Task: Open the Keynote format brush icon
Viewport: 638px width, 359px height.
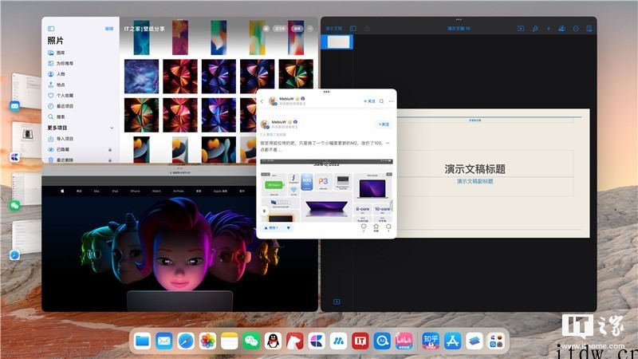Action: (x=535, y=29)
